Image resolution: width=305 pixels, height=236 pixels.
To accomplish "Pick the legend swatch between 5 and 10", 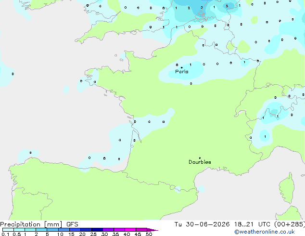I will click(53, 230).
